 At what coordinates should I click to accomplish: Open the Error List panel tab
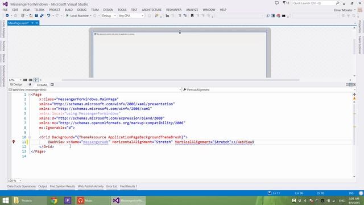point(111,186)
